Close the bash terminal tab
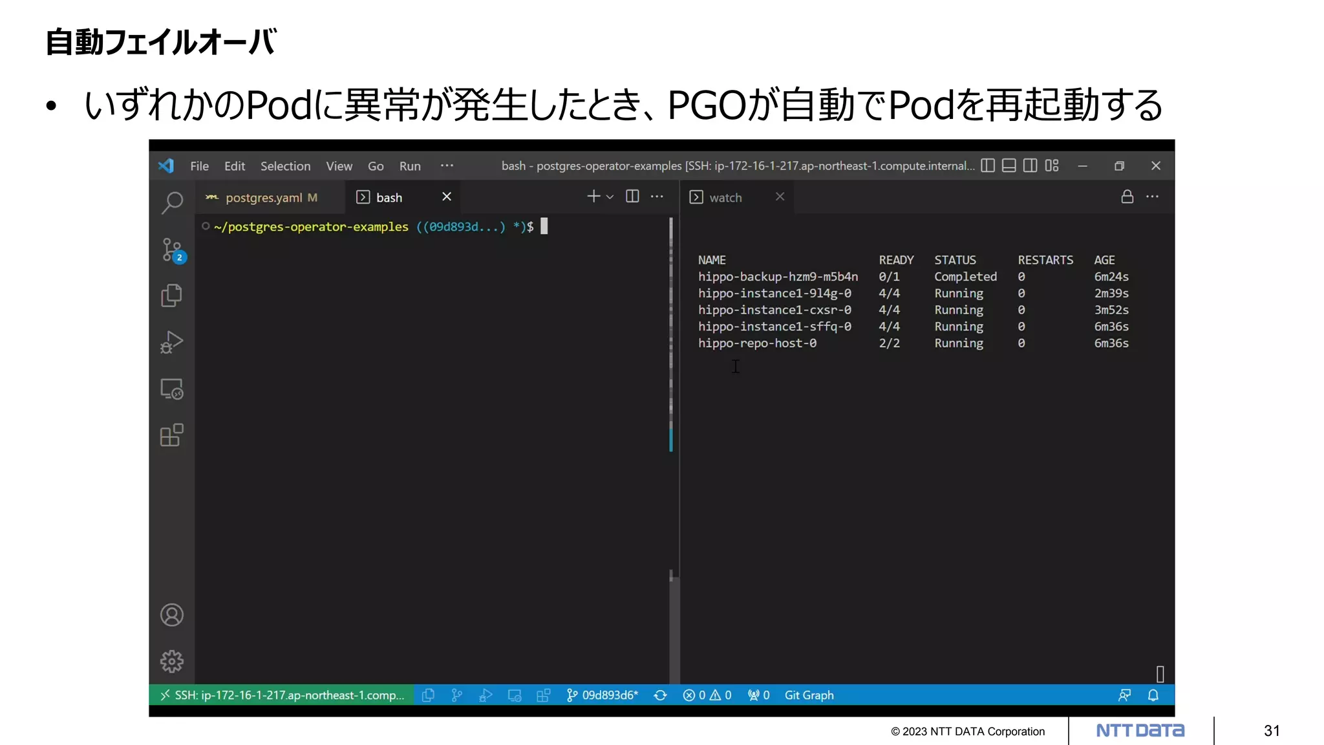 447,197
